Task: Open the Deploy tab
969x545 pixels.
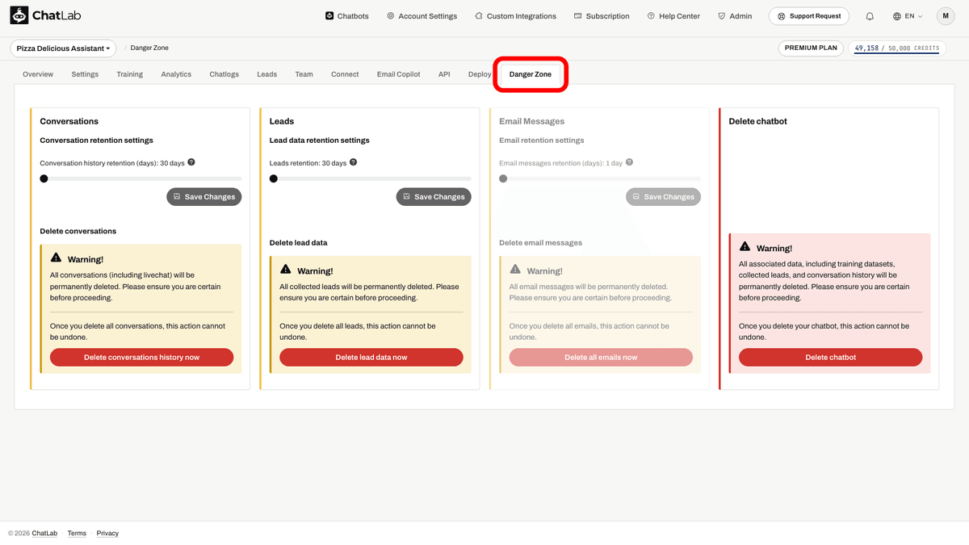Action: pos(479,74)
